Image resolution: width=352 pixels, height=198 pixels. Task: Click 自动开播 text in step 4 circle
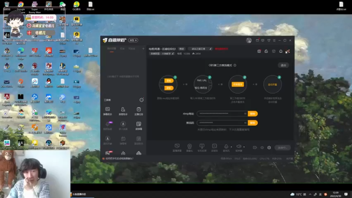(272, 84)
